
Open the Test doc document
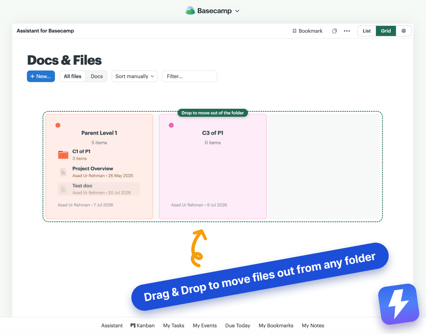(x=82, y=186)
